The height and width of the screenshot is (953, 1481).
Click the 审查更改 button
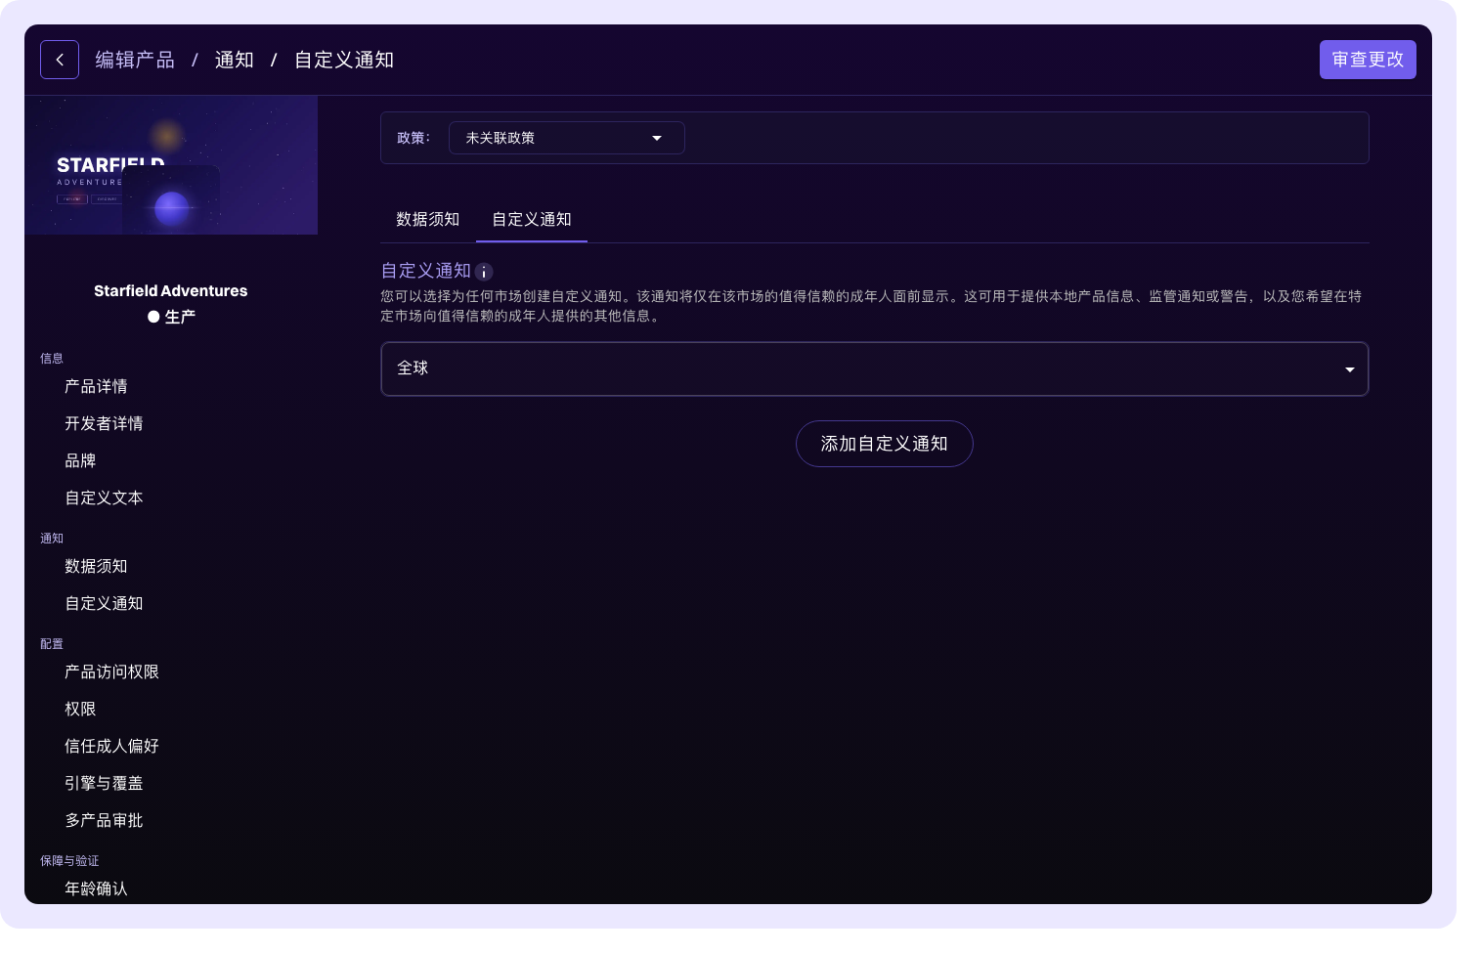(x=1368, y=60)
